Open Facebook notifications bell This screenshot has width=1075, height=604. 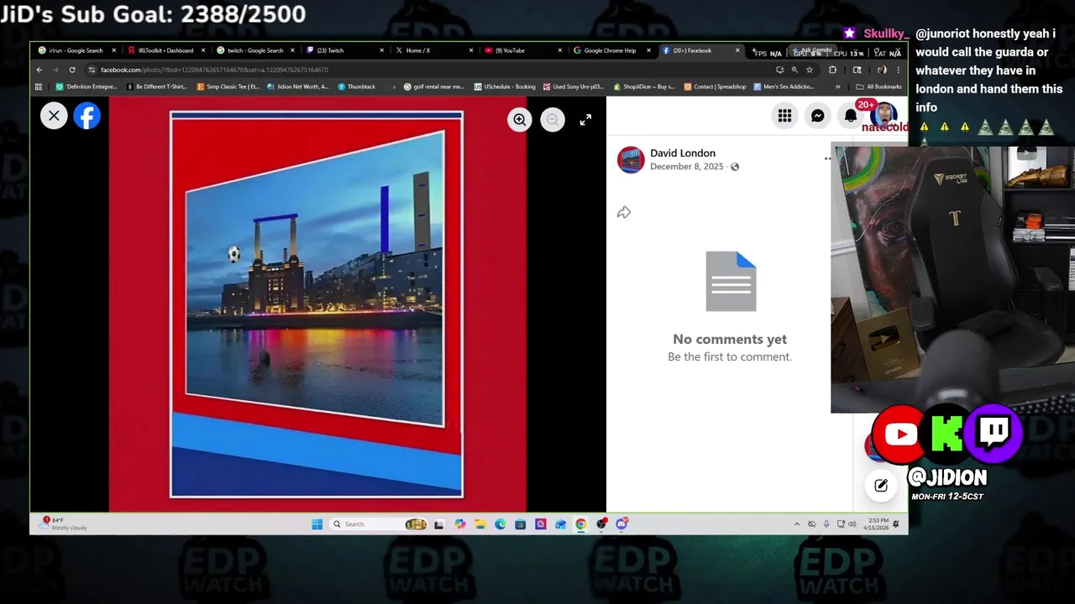[x=851, y=116]
